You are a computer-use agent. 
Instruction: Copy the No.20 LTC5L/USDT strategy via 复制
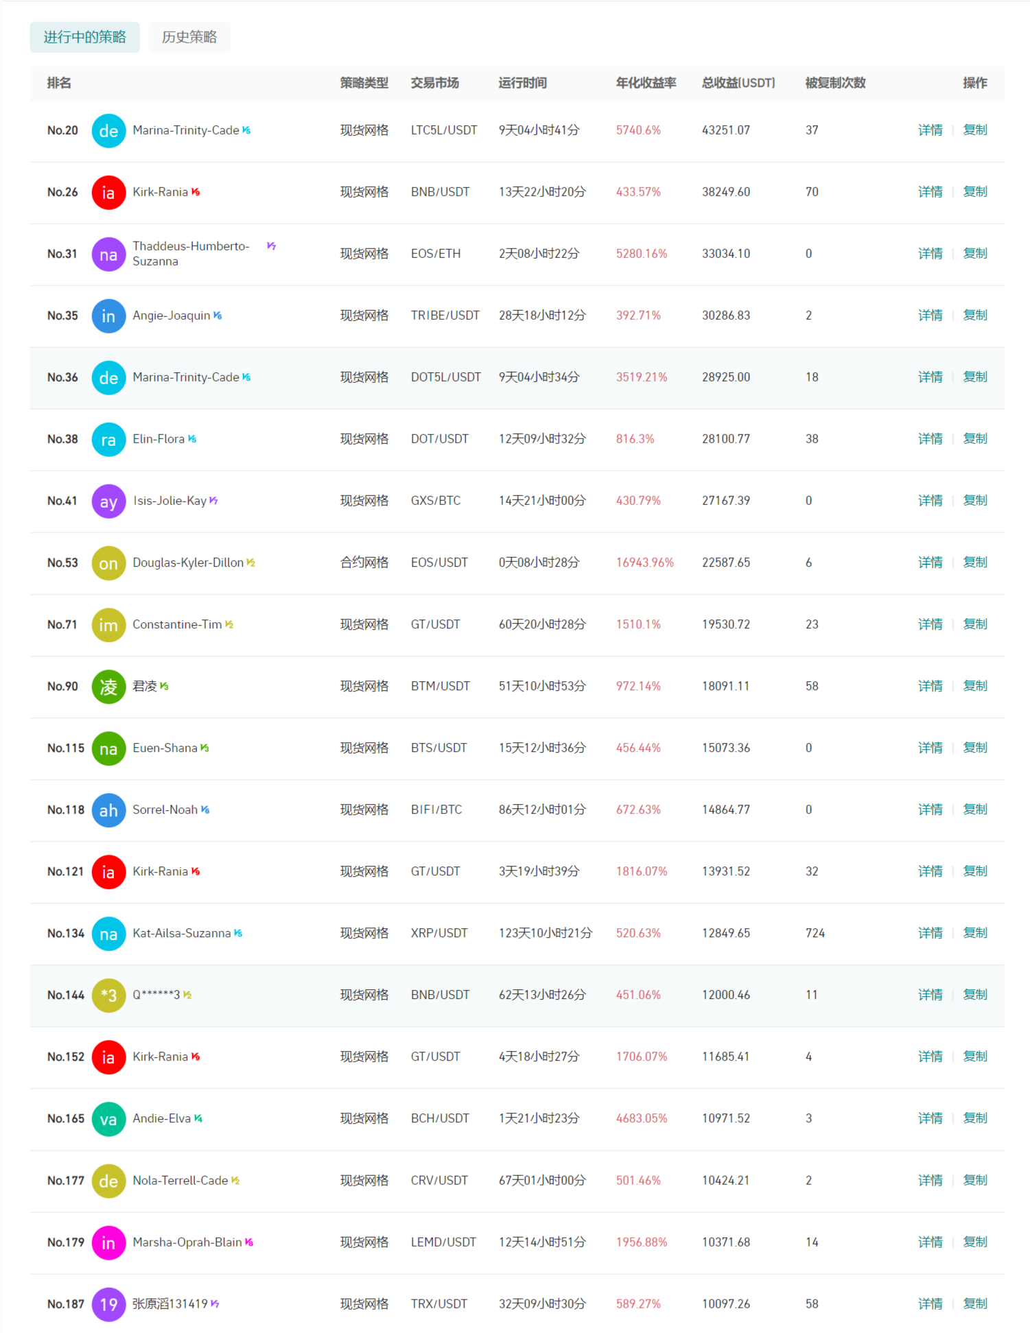pos(975,130)
